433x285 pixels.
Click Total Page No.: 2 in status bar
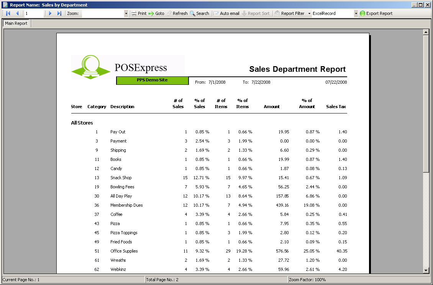click(x=162, y=280)
